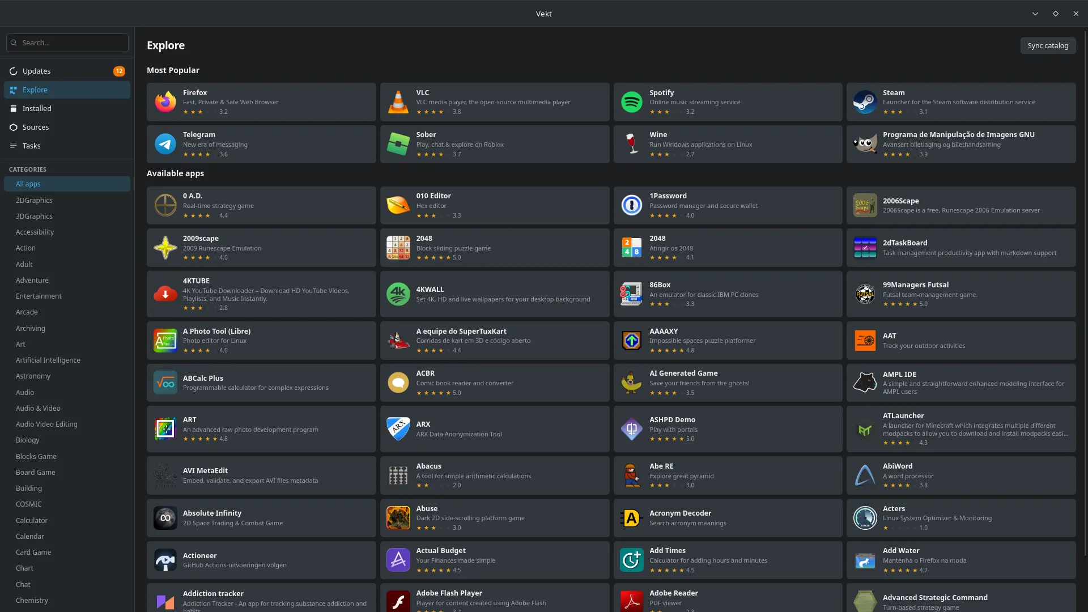This screenshot has width=1088, height=612.
Task: Click the Sync catalog button
Action: (1048, 45)
